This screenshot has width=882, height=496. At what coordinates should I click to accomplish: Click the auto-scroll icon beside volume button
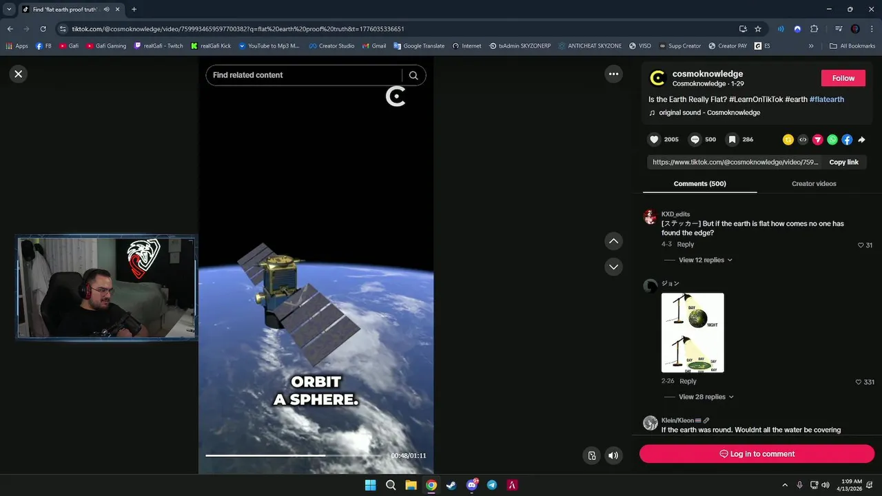591,455
